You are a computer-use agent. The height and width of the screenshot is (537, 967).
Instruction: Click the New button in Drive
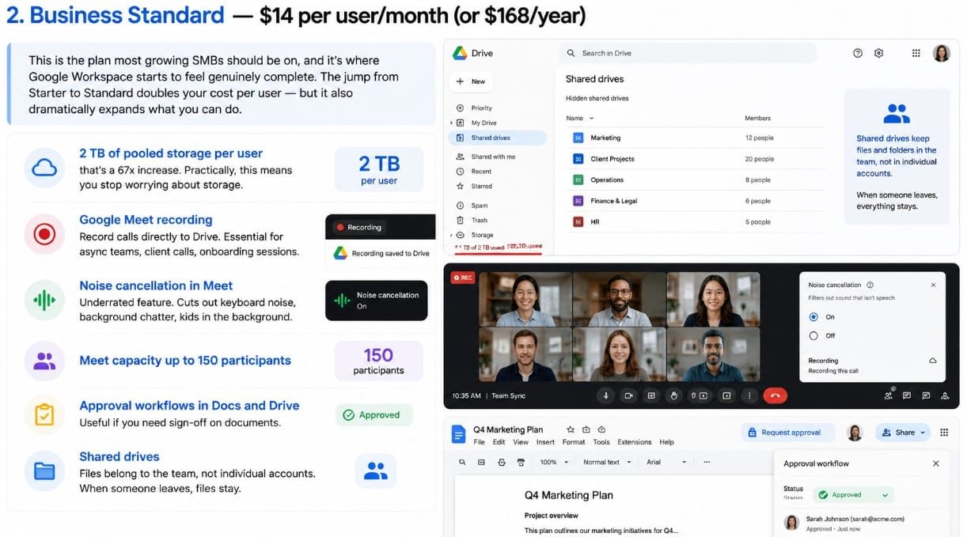pos(470,81)
